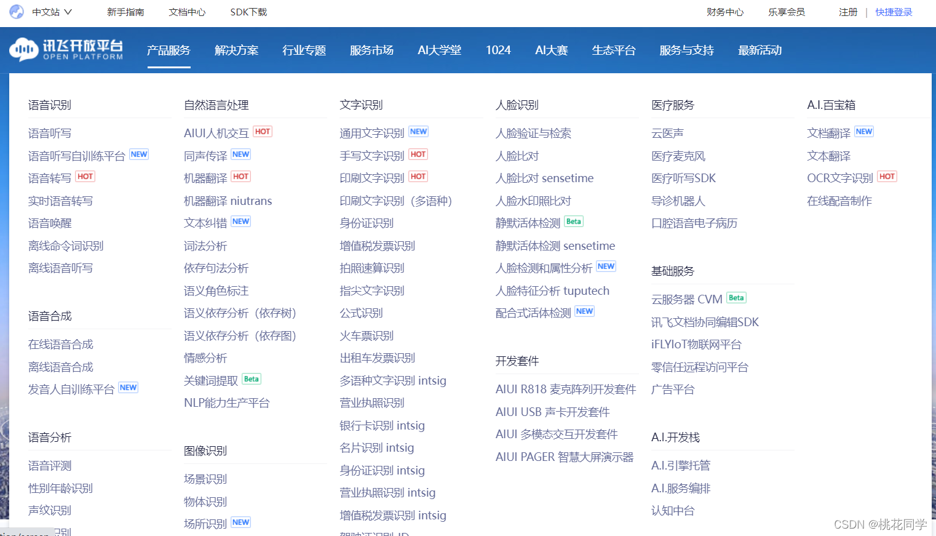Screen dimensions: 936x536
Task: Open 语音唤醒 product link
Action: [50, 223]
